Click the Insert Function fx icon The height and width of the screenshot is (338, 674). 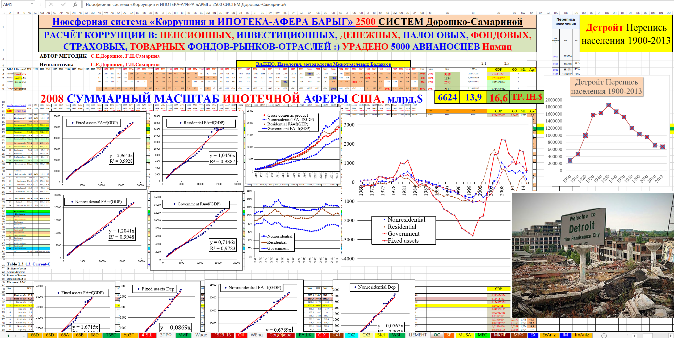(x=75, y=4)
